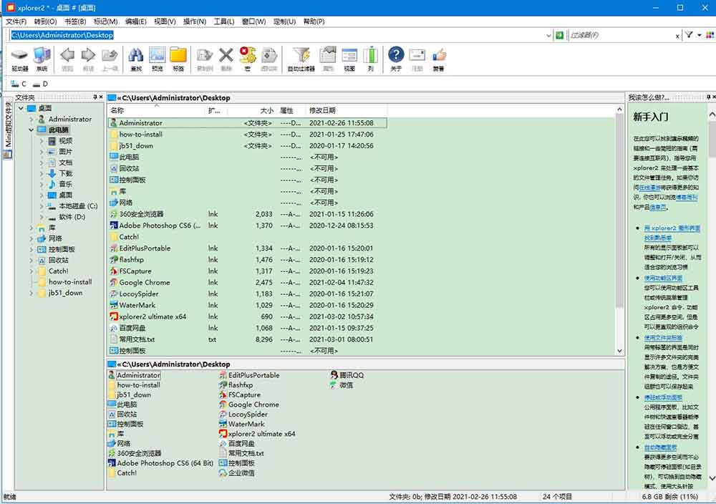Open the xplorer2 图形界面 help link
This screenshot has height=504, width=716.
(672, 228)
